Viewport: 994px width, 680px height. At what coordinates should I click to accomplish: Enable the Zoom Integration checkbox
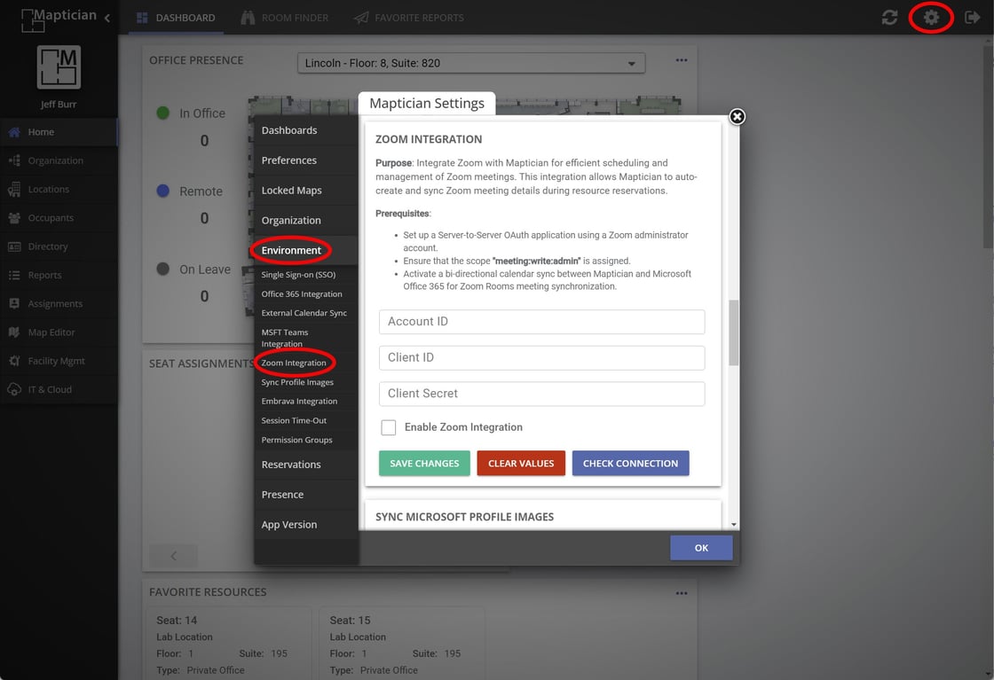(389, 427)
